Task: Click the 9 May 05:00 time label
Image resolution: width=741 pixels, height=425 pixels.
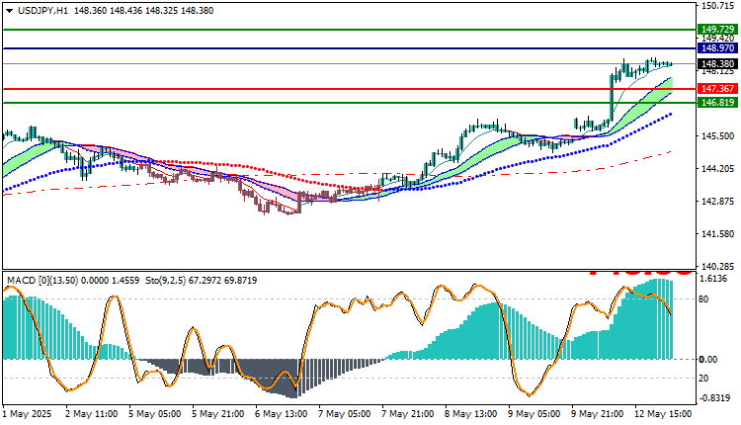Action: tap(534, 414)
